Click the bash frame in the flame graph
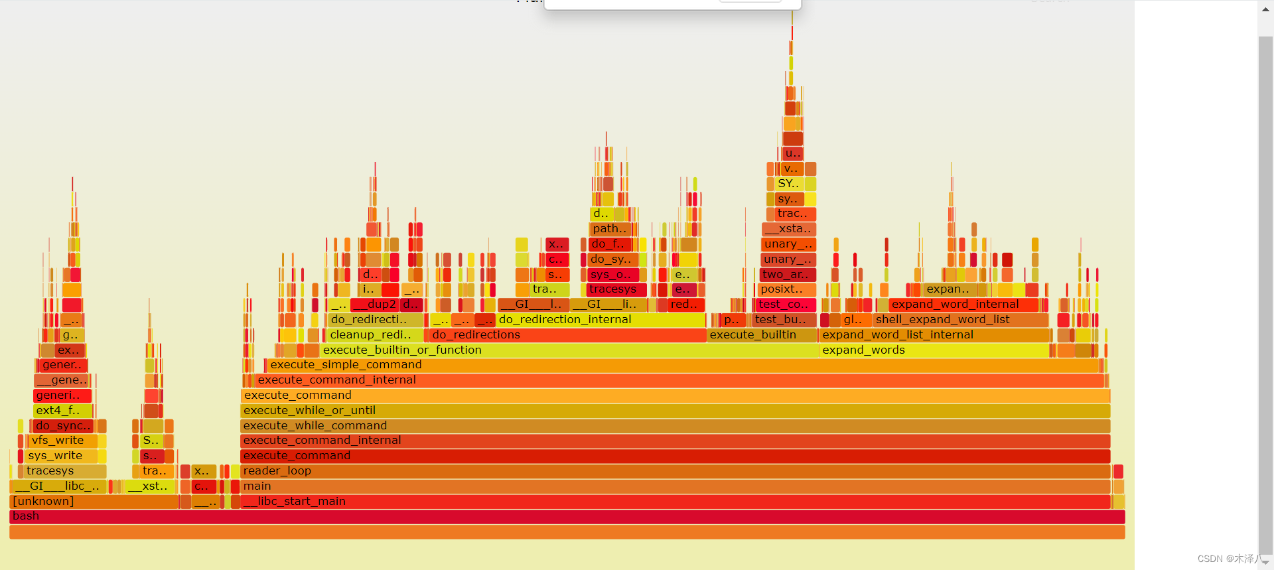Viewport: 1274px width, 570px height. tap(567, 516)
